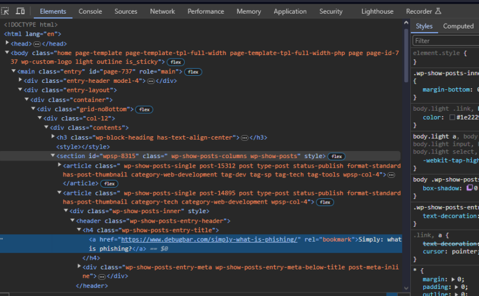The width and height of the screenshot is (479, 296).
Task: Expand the wp-show-posts-entry-meta div node
Action: pos(79,266)
